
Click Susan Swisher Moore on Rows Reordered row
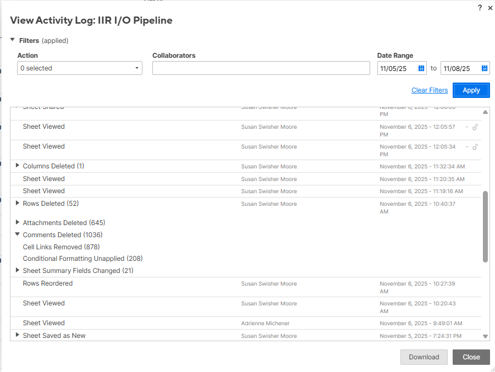[268, 283]
